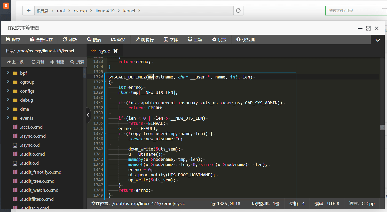Click the linux-4.19 breadcrumb
This screenshot has height=212, width=387.
point(105,11)
